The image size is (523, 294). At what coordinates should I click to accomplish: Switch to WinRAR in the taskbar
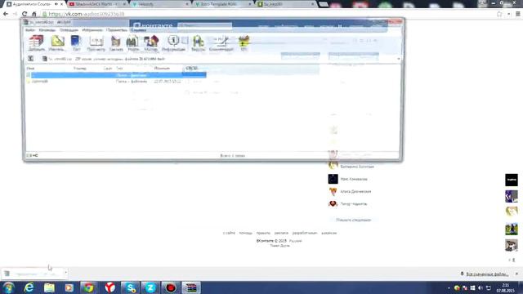point(191,287)
